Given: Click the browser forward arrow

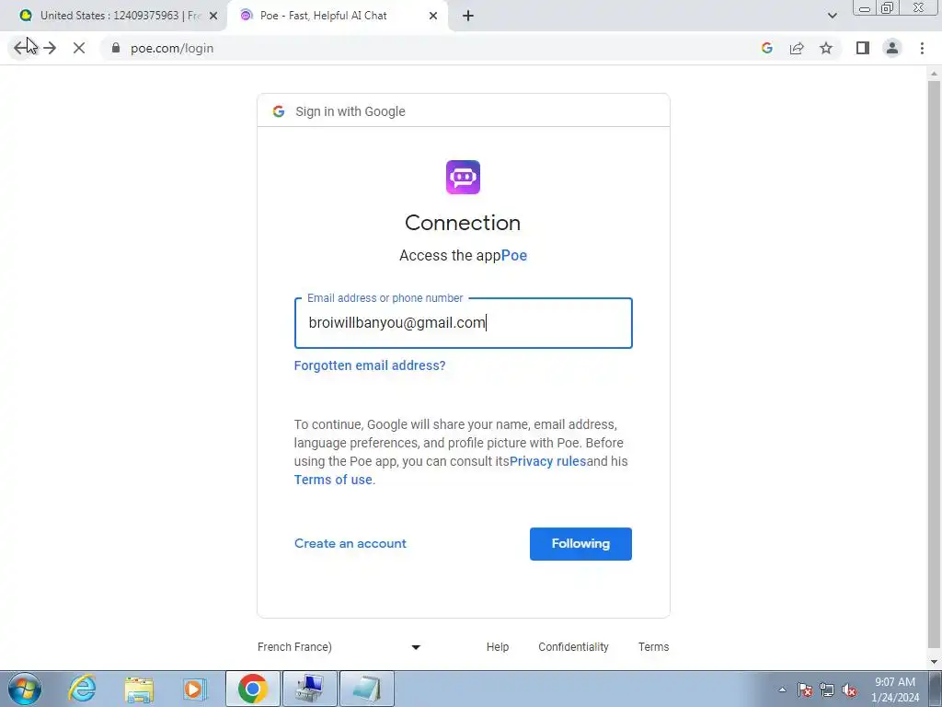Looking at the screenshot, I should click(50, 48).
